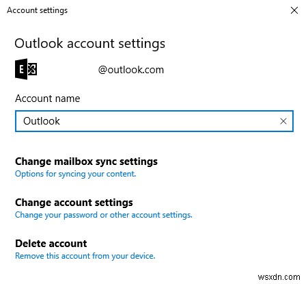Click the Account name label
The width and height of the screenshot is (308, 284).
(48, 99)
